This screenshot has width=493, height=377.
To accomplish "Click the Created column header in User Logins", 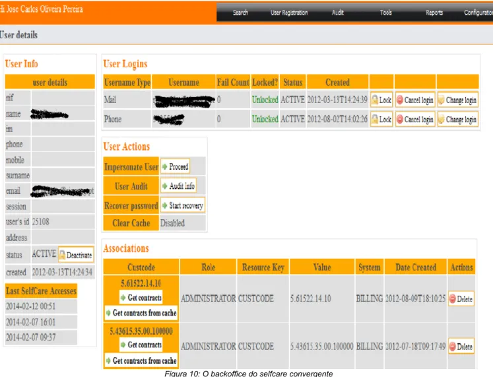I will 337,82.
